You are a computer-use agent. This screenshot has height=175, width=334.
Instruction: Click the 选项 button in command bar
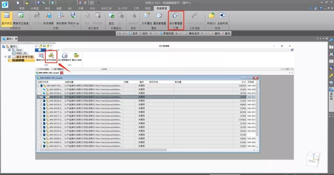(133, 33)
